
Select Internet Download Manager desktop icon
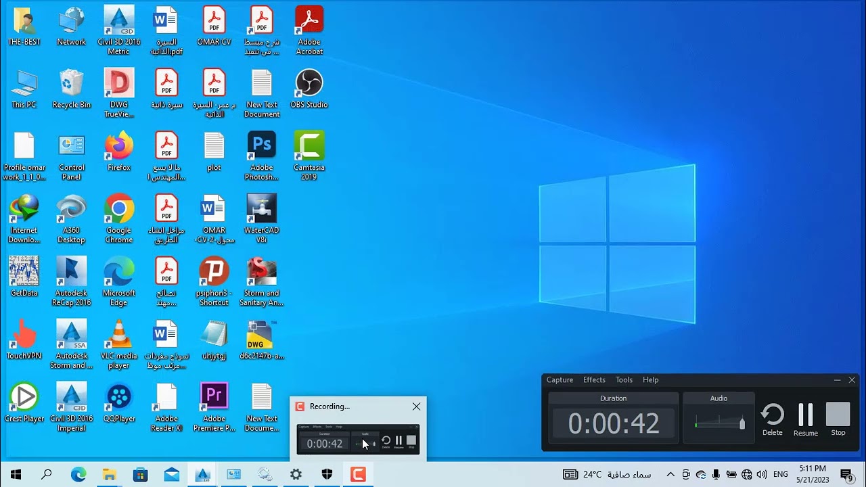pos(24,218)
